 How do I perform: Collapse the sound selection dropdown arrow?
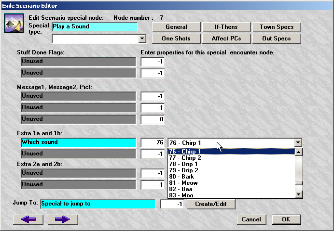click(x=298, y=142)
